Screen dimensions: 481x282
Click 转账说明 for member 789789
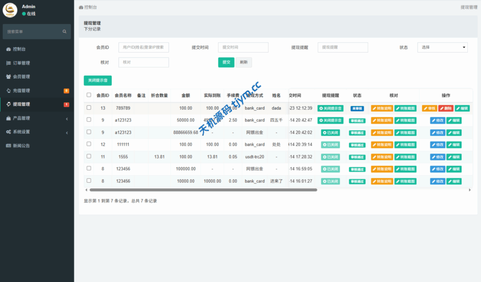coord(382,108)
